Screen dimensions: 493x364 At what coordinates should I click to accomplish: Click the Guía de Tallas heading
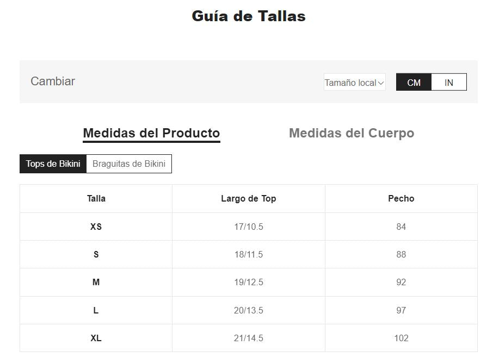click(x=249, y=16)
